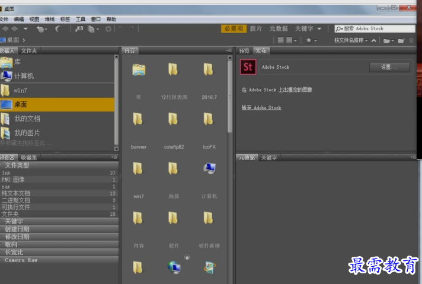Image resolution: width=422 pixels, height=284 pixels.
Task: Toggle the 二进制文档 filter row
Action: pos(59,200)
